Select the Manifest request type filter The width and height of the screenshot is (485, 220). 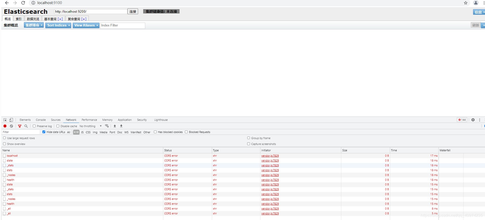tap(136, 132)
